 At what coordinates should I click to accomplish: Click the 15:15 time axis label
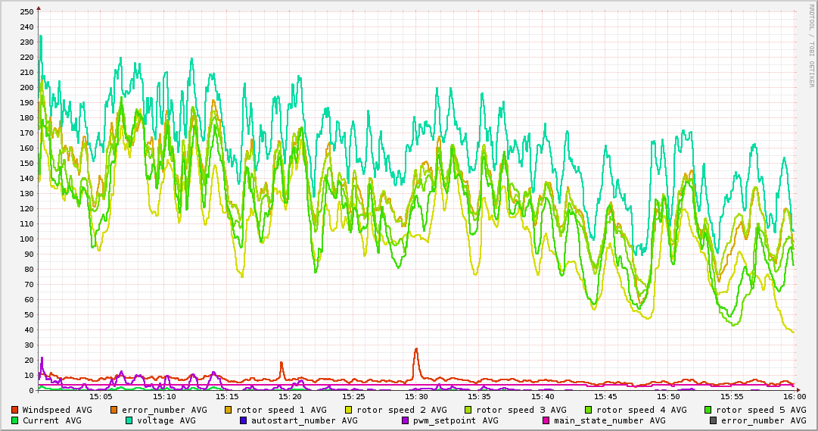227,397
